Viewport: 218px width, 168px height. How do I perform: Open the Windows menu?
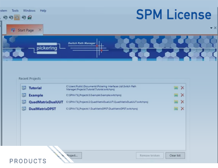click(x=29, y=10)
